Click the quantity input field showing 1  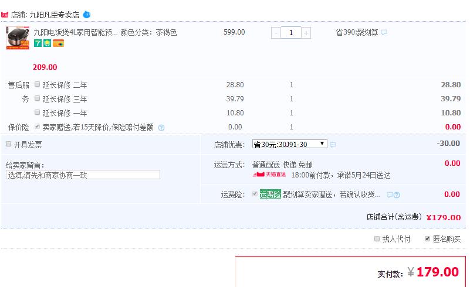tap(291, 33)
